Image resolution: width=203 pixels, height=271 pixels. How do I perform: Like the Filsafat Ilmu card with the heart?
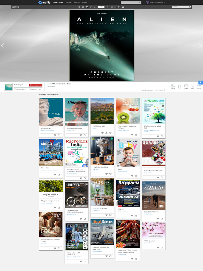tap(55, 135)
